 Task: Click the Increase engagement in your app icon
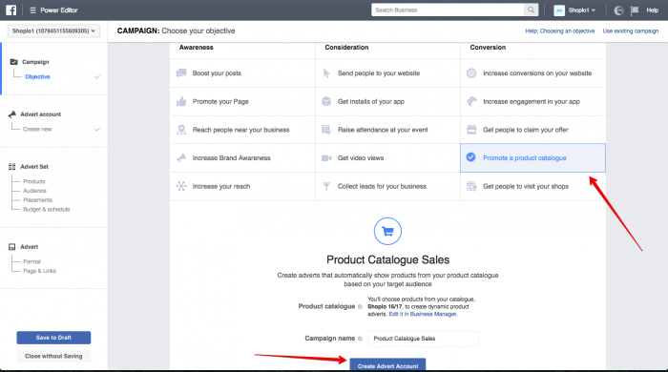[x=471, y=101]
